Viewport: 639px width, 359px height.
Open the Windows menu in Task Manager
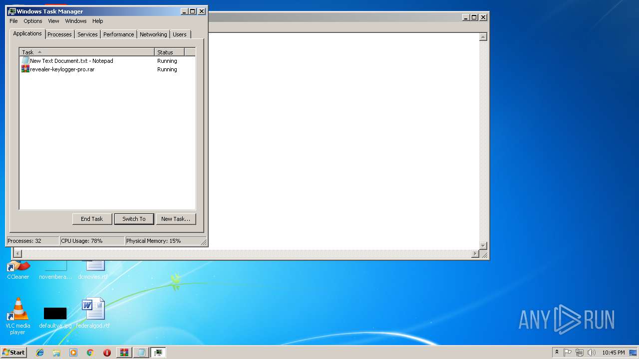click(76, 21)
